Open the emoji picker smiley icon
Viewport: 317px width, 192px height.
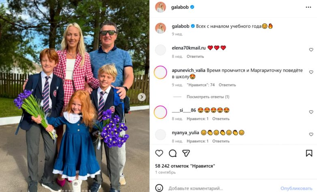click(159, 188)
